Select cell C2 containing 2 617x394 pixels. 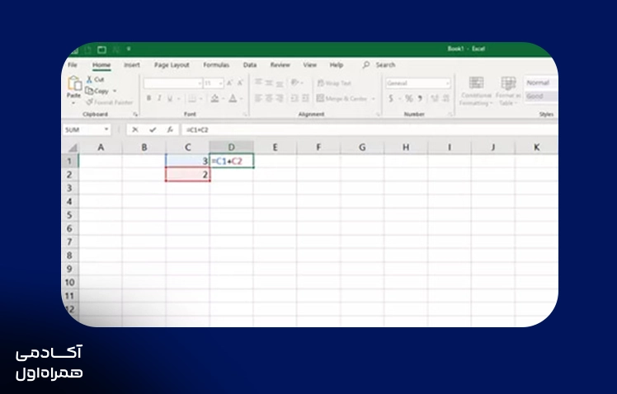tap(188, 175)
